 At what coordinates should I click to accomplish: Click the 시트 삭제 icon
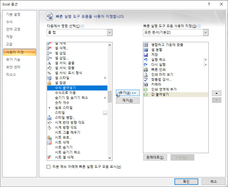click(x=49, y=142)
